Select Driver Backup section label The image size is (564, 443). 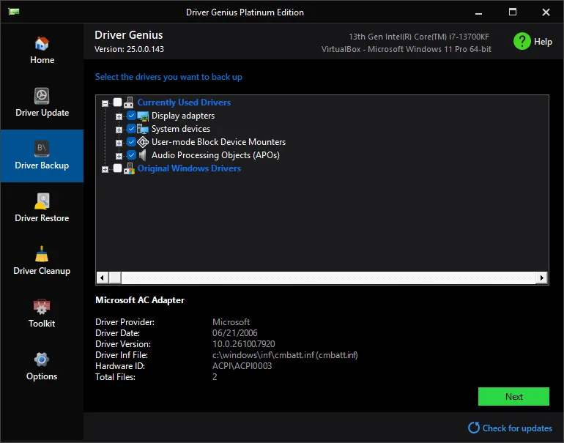click(42, 165)
